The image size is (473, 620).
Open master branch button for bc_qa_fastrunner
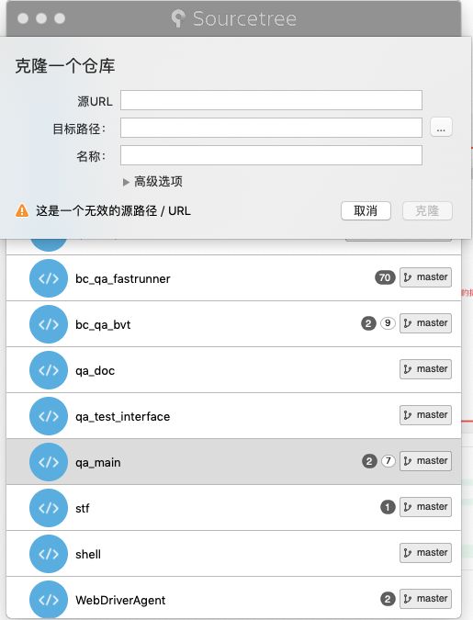[x=425, y=276]
